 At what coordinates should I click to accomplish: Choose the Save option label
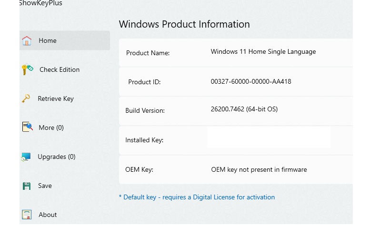45,186
